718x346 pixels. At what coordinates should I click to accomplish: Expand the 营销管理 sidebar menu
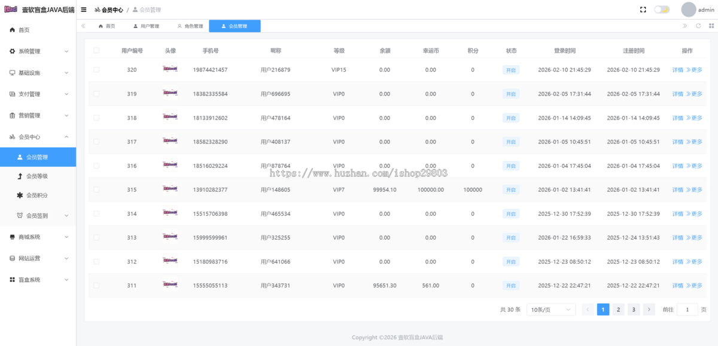[38, 115]
